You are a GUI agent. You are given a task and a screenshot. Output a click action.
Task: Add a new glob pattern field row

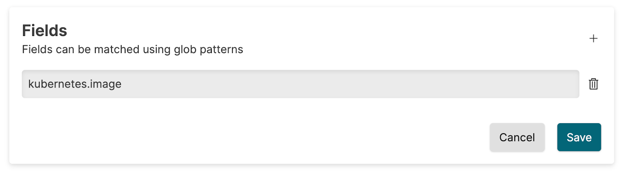pyautogui.click(x=593, y=38)
